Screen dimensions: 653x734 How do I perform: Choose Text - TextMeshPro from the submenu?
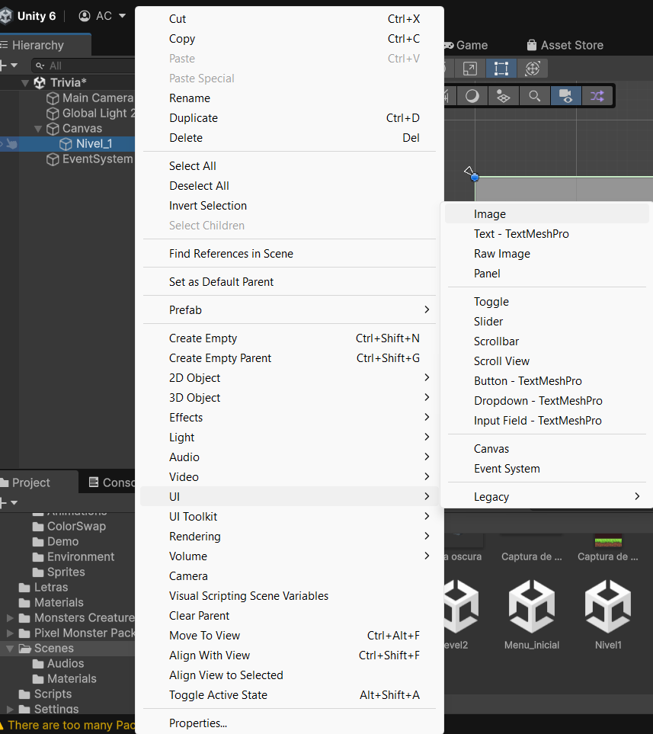tap(546, 233)
